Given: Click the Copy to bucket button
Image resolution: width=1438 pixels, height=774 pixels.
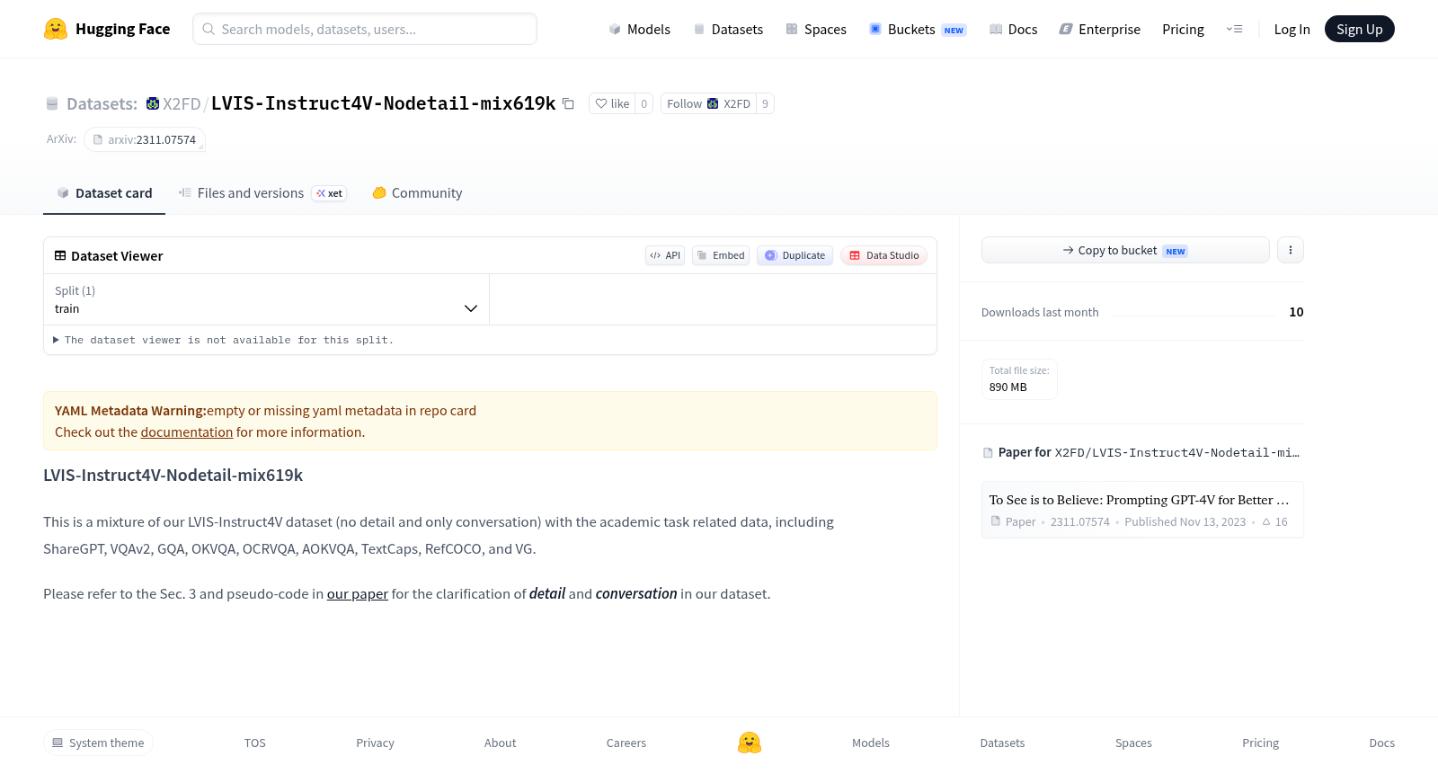Looking at the screenshot, I should click(1125, 250).
